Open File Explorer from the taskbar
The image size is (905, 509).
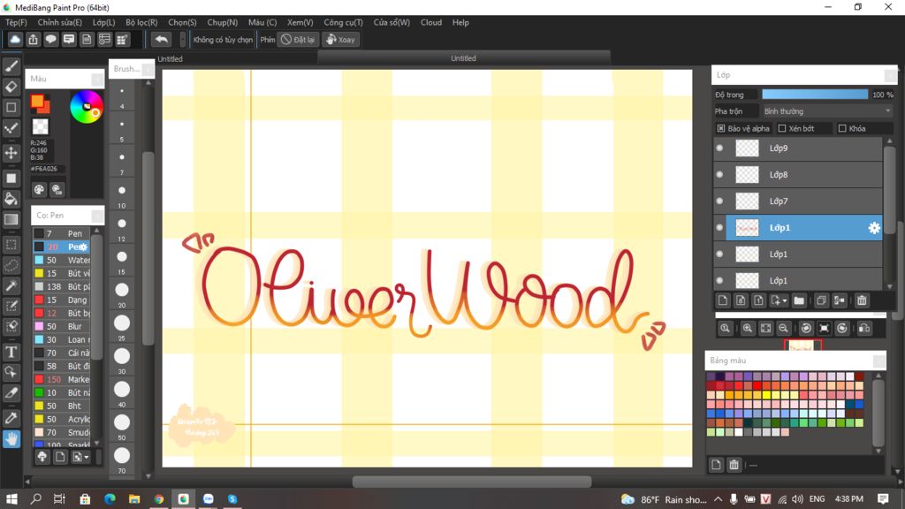134,498
